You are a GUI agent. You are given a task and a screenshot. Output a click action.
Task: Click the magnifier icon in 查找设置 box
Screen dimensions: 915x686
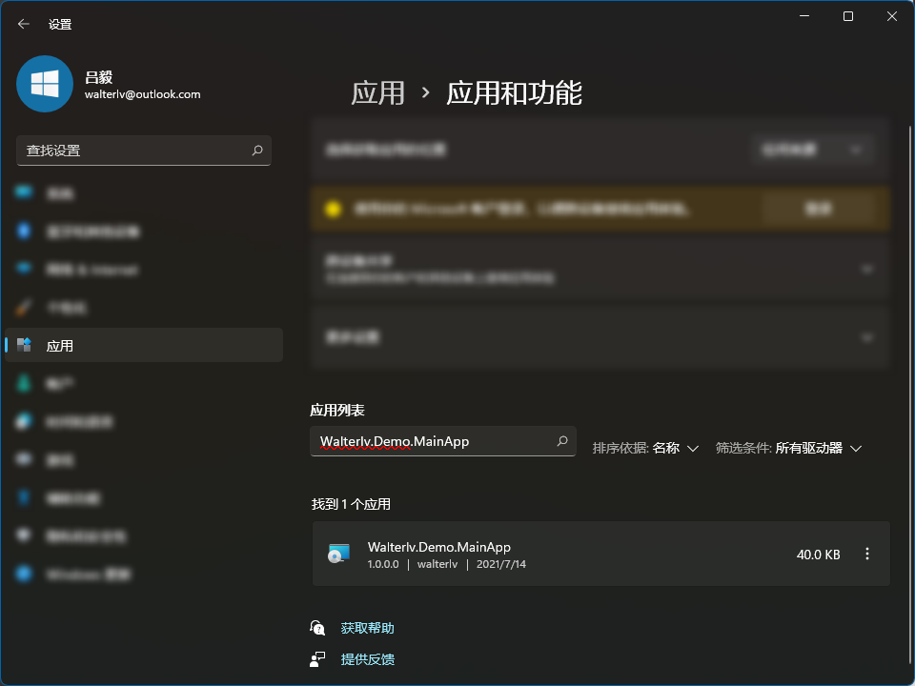[x=257, y=151]
